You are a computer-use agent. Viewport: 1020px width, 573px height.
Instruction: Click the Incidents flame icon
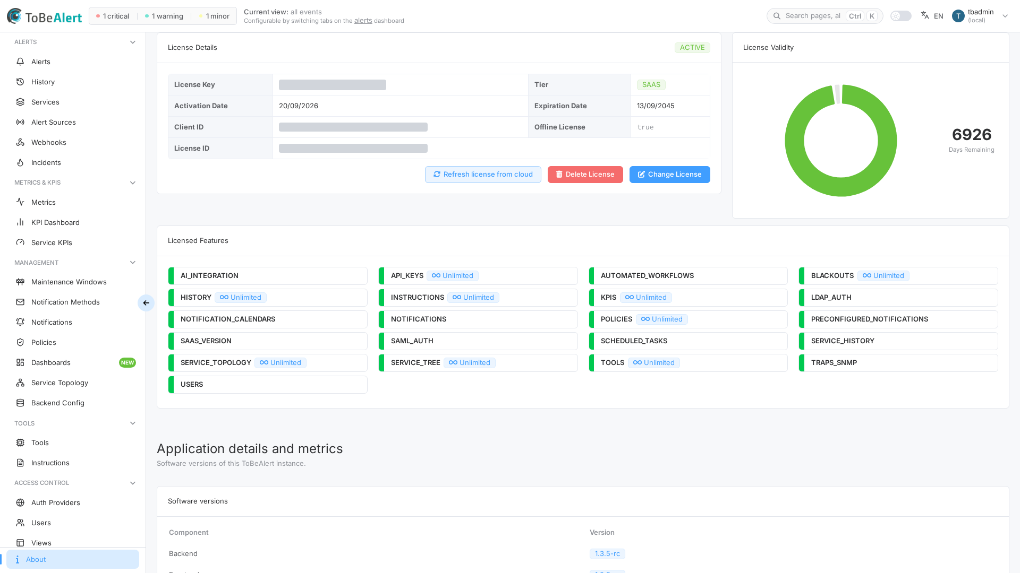point(20,162)
